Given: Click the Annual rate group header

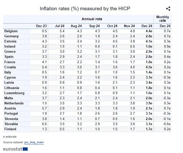Looking at the screenshot, I should [x=92, y=19].
